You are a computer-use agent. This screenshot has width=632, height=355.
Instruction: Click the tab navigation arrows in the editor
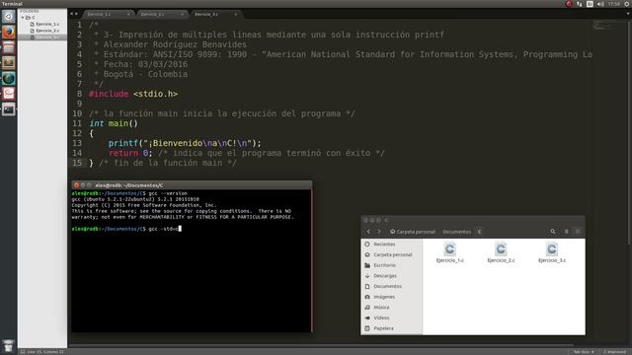tap(74, 14)
